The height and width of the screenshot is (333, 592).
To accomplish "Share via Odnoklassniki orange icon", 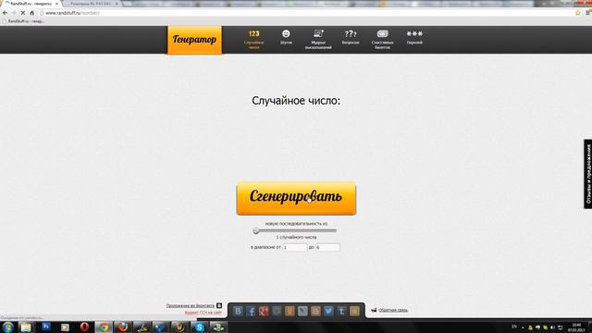I will (290, 311).
